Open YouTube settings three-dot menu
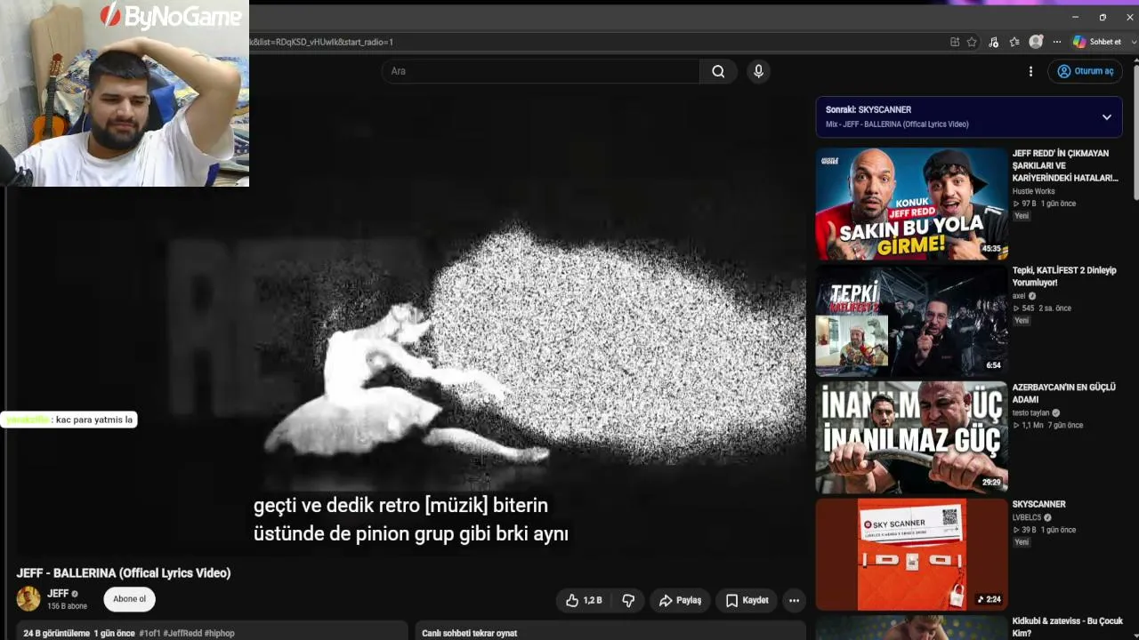The width and height of the screenshot is (1139, 640). tap(1030, 71)
